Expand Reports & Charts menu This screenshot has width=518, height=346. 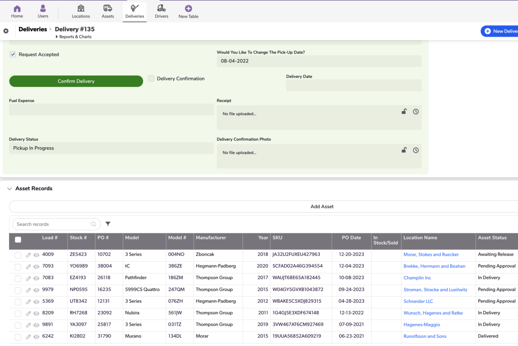73,37
